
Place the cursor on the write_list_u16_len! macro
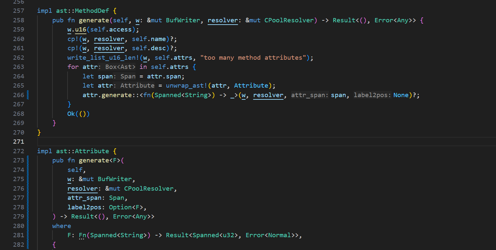[x=104, y=58]
